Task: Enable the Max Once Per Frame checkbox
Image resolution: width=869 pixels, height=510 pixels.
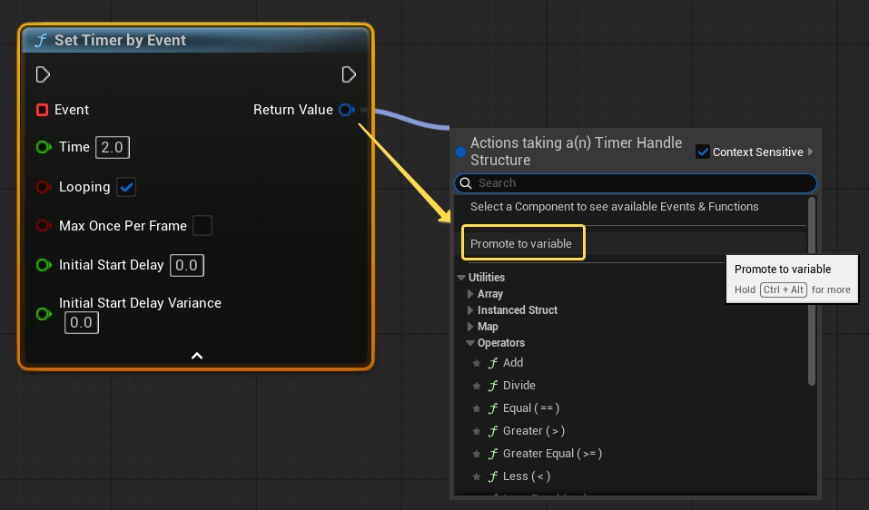Action: 202,225
